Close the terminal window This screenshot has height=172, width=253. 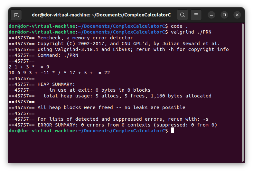tap(237, 15)
